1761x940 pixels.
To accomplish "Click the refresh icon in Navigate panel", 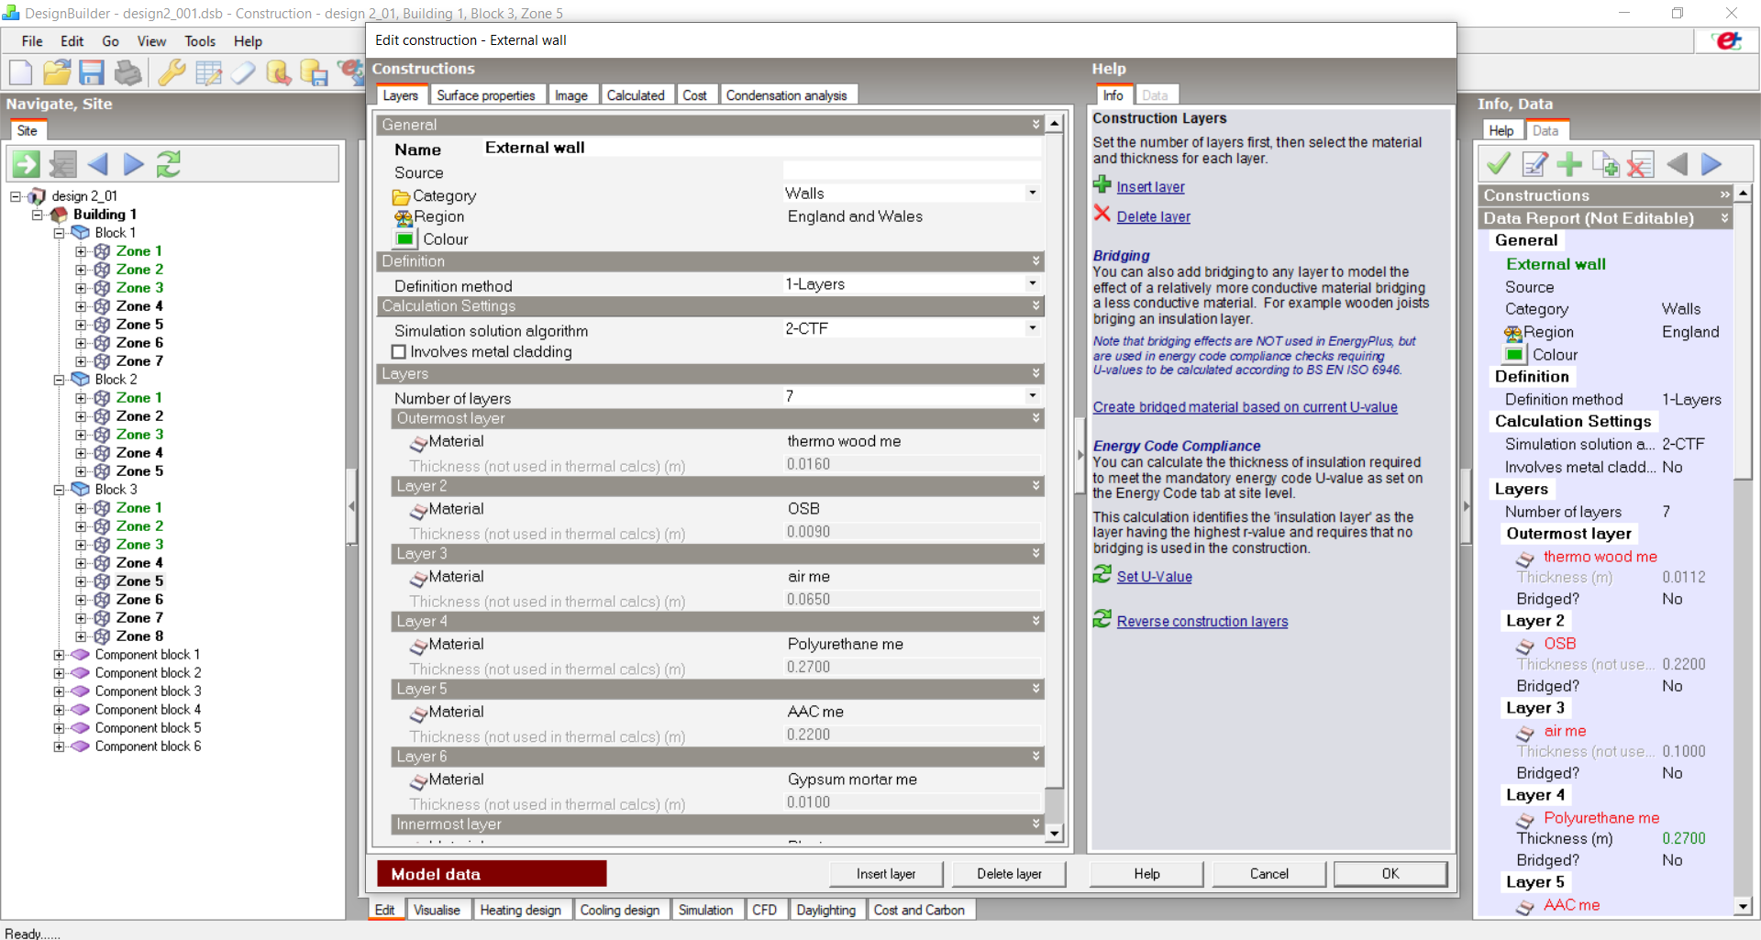I will (169, 164).
